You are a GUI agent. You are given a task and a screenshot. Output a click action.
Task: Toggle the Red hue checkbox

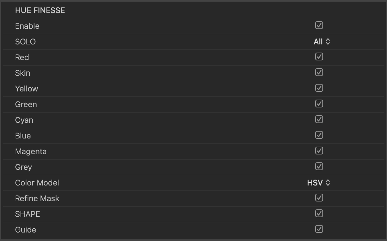(x=319, y=56)
